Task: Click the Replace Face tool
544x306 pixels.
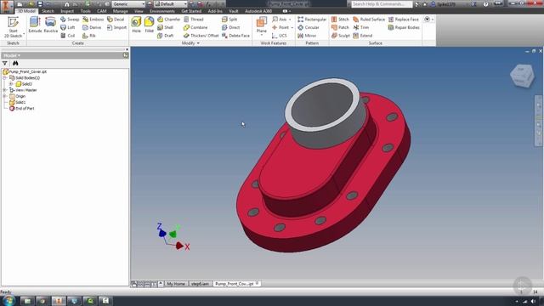Action: tap(403, 20)
